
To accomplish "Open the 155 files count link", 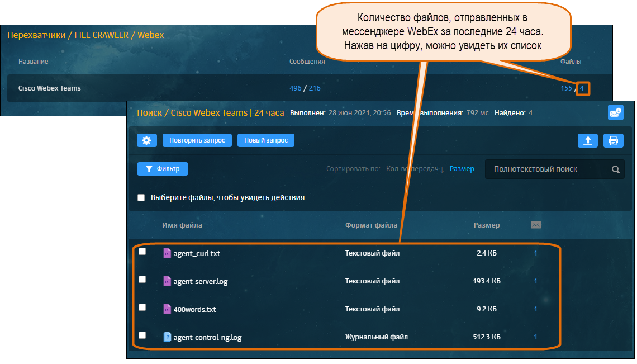I will coord(566,88).
